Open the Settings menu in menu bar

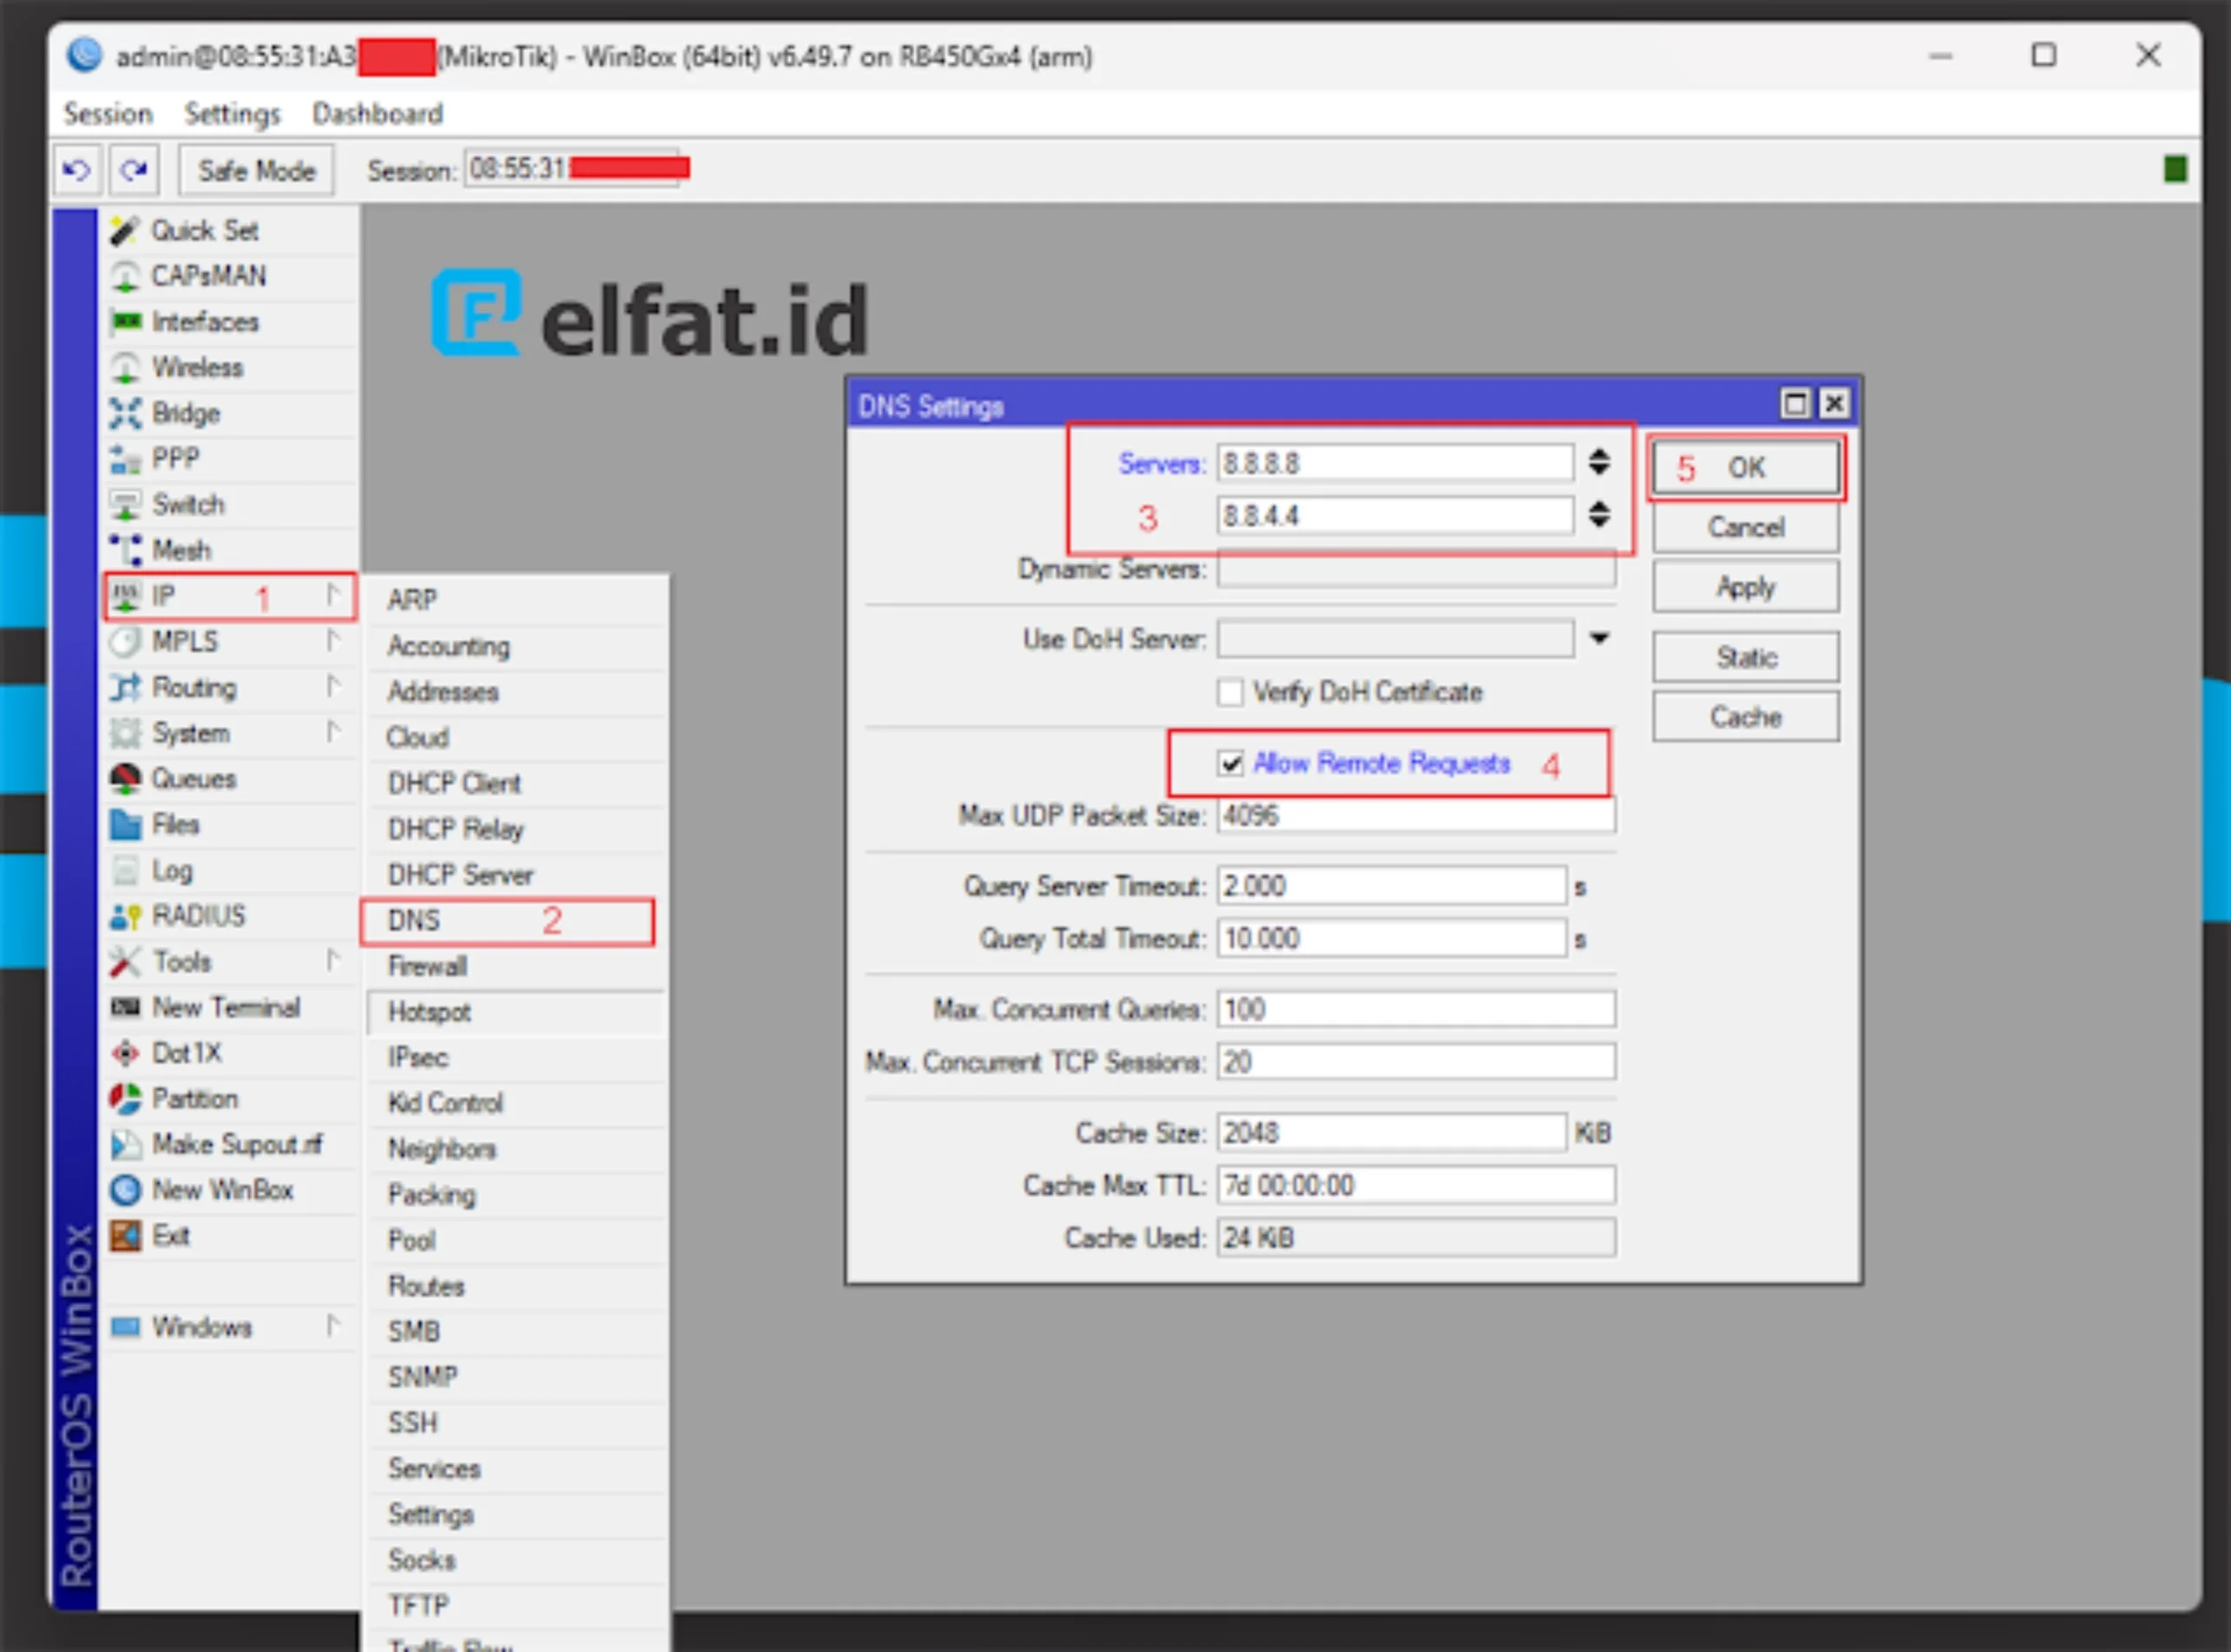[x=232, y=114]
